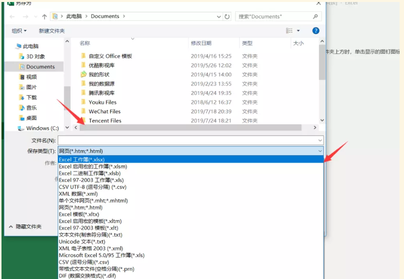The width and height of the screenshot is (404, 279).
Task: Select the 自定义 Office 模板 folder
Action: (110, 56)
